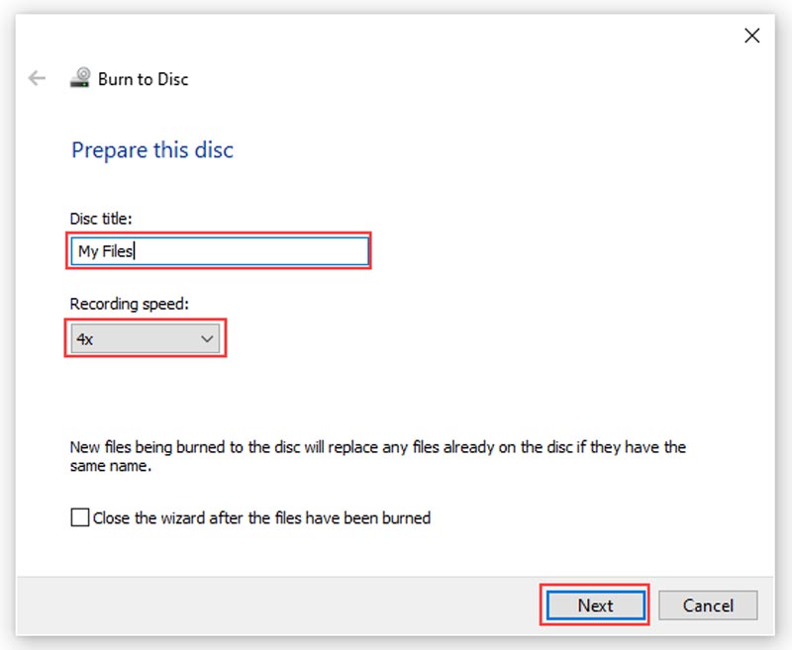
Task: Click the 'same name.' line of the notice
Action: click(110, 466)
